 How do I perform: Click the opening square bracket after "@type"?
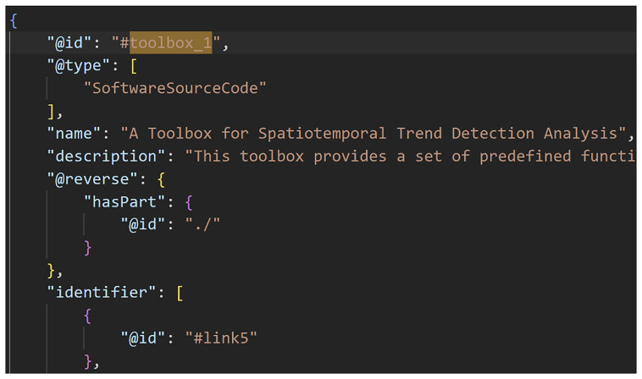134,66
